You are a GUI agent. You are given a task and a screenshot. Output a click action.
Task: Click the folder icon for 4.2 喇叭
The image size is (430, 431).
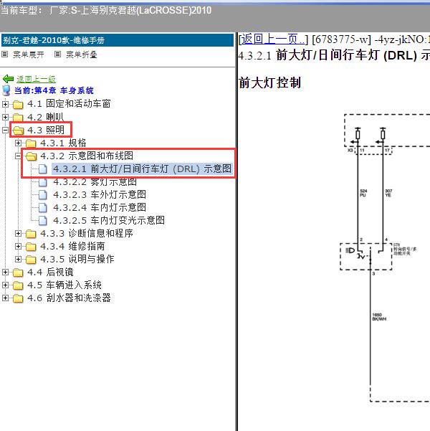pyautogui.click(x=18, y=118)
